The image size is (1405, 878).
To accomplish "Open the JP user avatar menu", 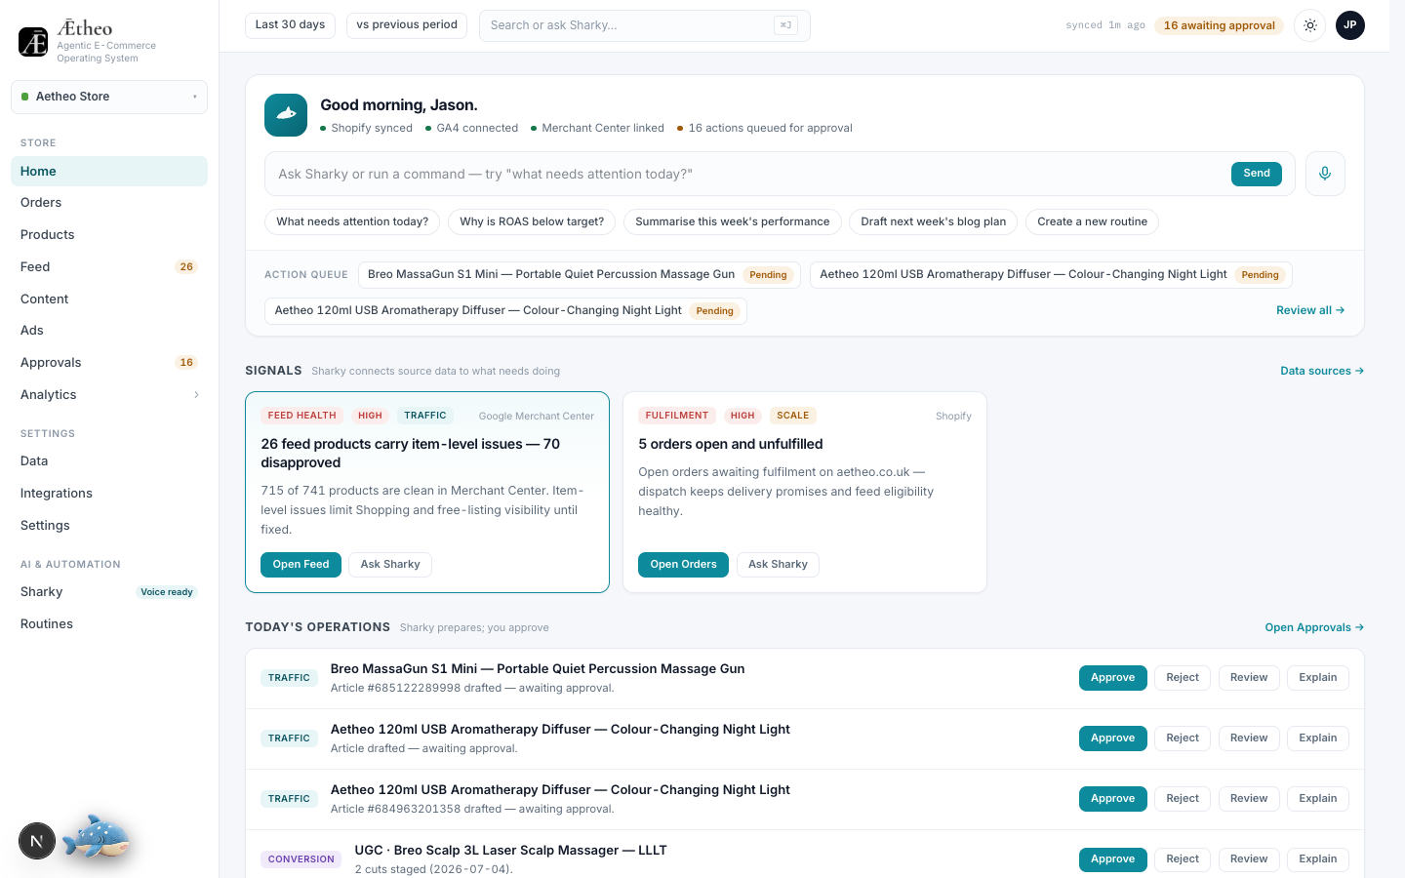I will tap(1350, 25).
